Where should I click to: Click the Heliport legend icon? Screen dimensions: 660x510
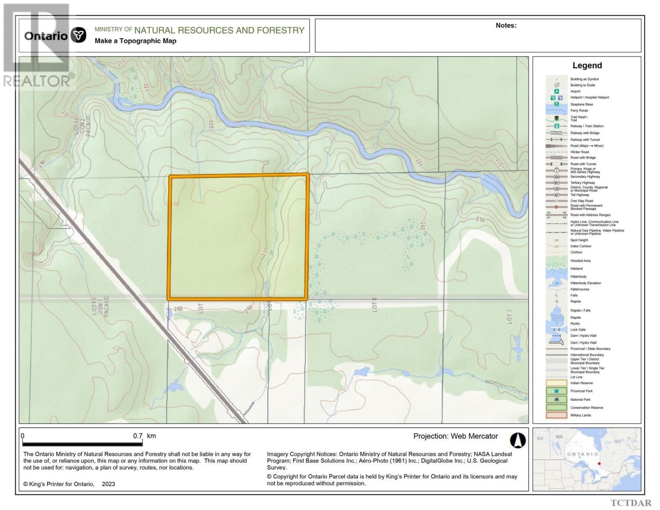[x=554, y=97]
